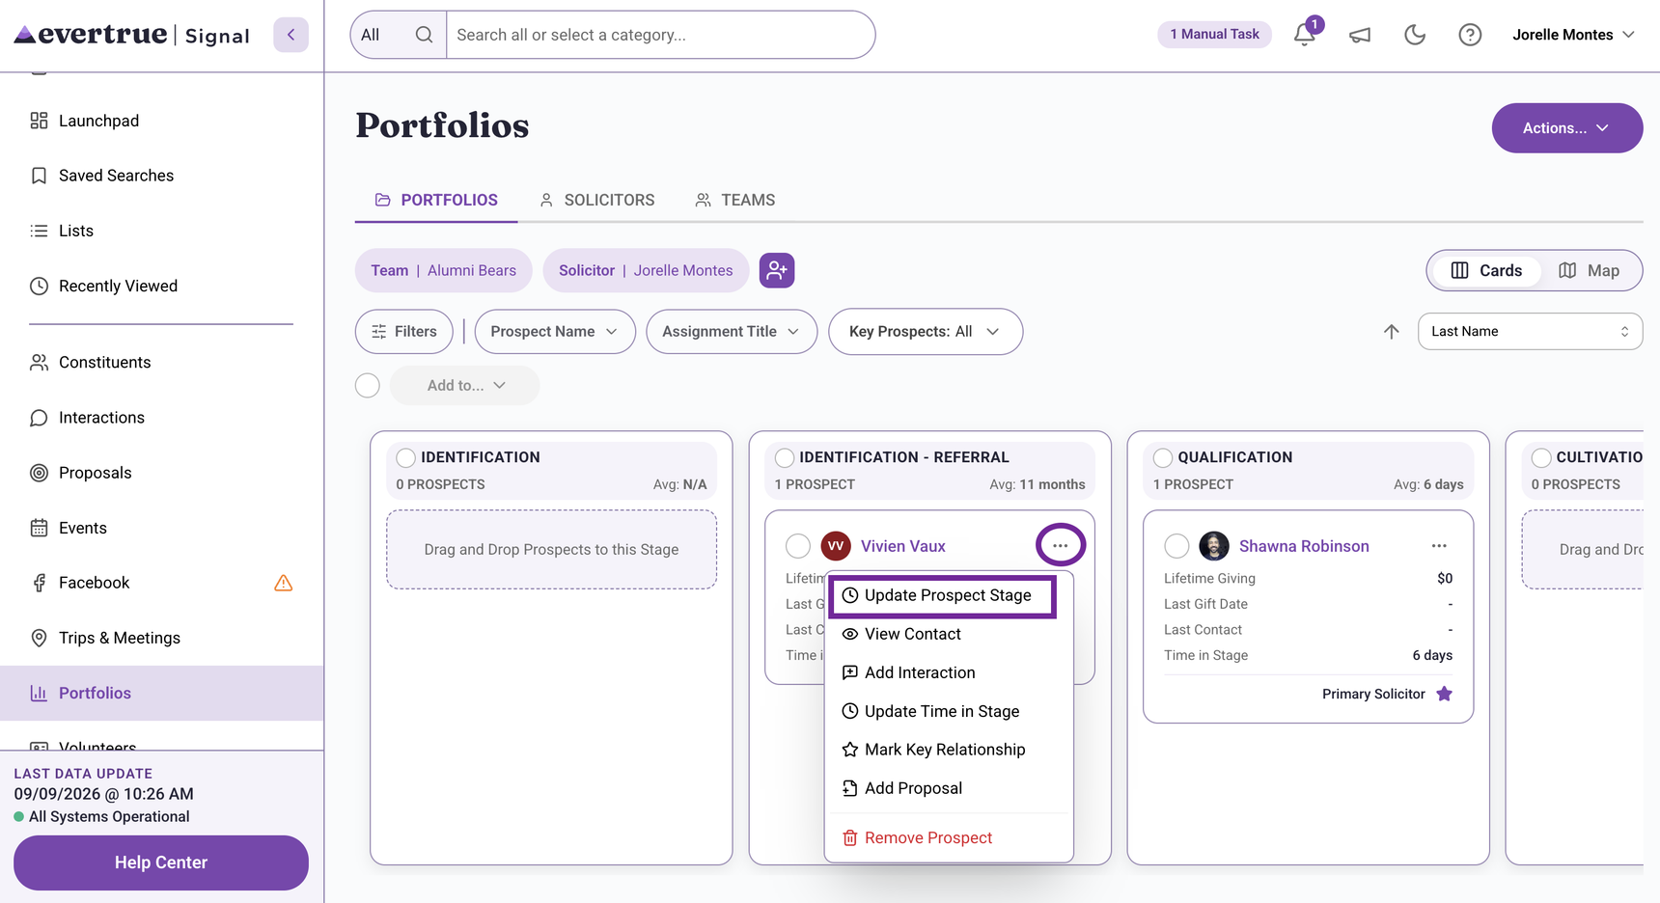This screenshot has width=1660, height=903.
Task: Expand the Prospect Name dropdown
Action: tap(555, 332)
